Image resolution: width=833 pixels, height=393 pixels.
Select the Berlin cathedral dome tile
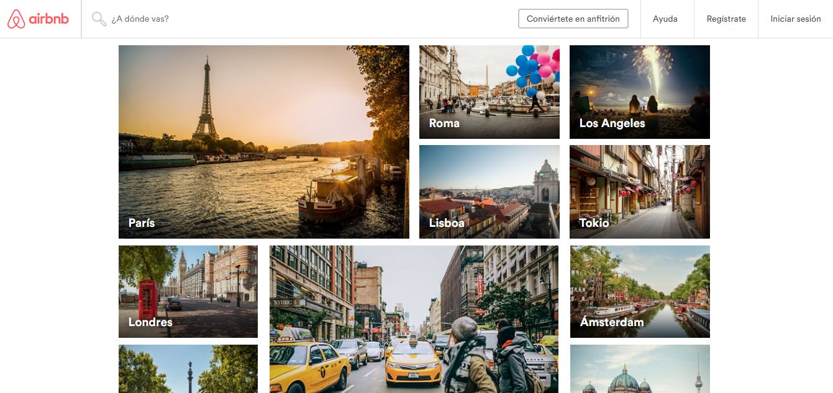[x=639, y=369]
